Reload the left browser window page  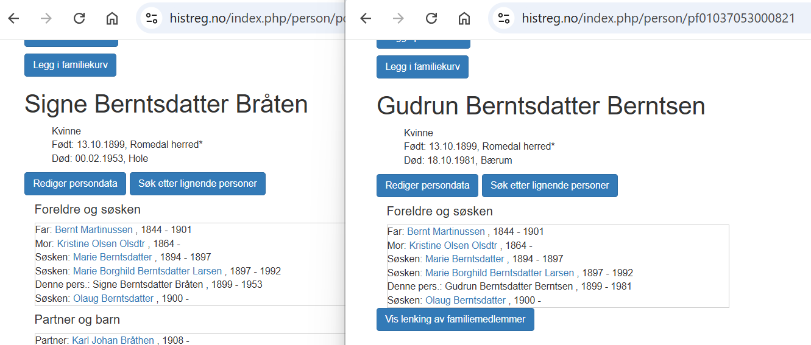coord(79,18)
